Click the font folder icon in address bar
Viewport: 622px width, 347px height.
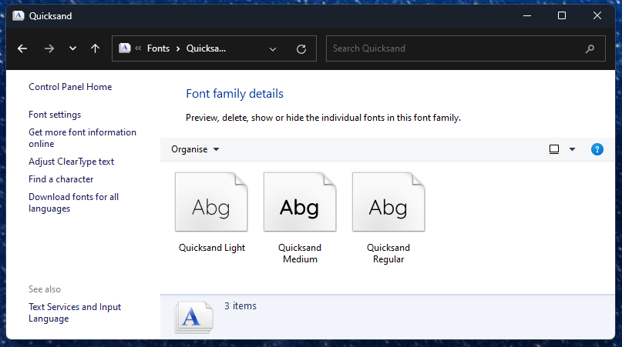pyautogui.click(x=125, y=48)
